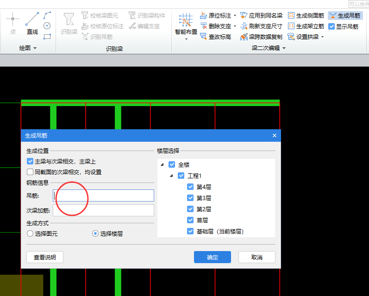Open the 智能布置 smart layout tool
The height and width of the screenshot is (296, 369).
[x=186, y=23]
